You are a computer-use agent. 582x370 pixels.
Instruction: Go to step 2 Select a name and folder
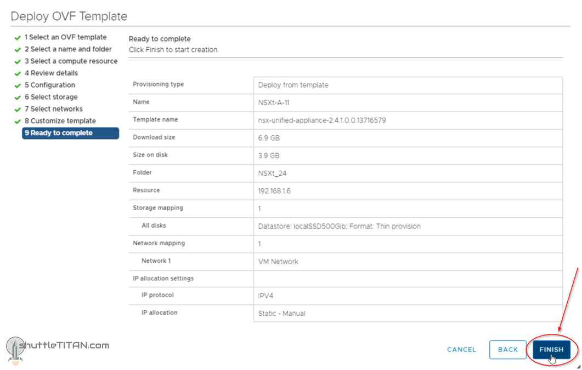67,49
